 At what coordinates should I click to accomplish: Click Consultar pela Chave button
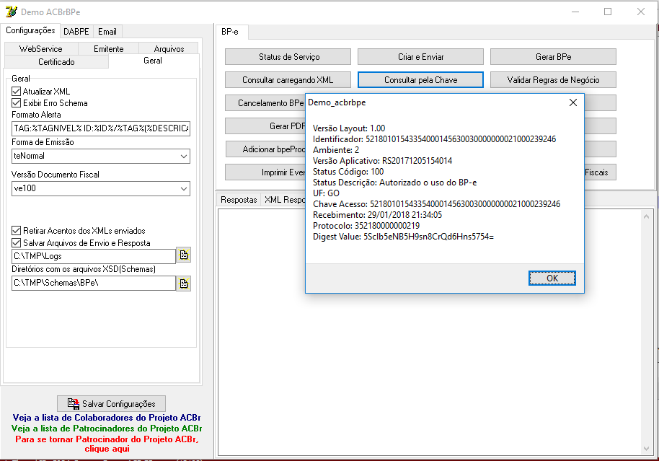[x=420, y=80]
